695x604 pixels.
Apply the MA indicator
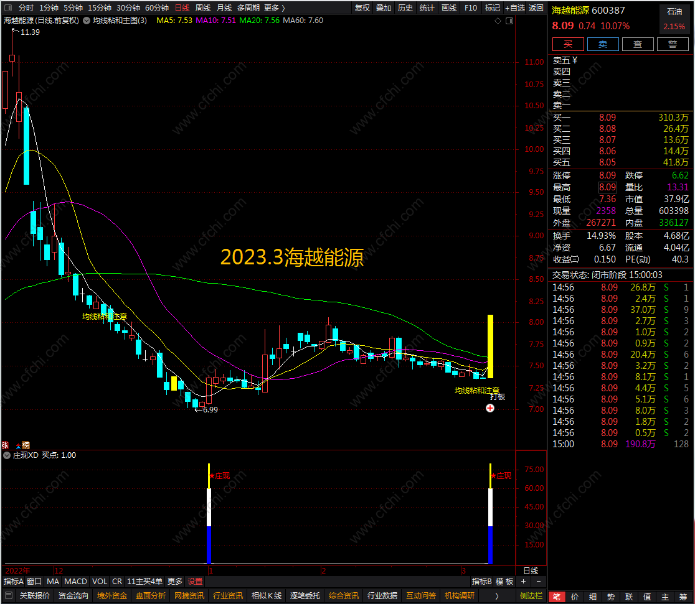53,582
